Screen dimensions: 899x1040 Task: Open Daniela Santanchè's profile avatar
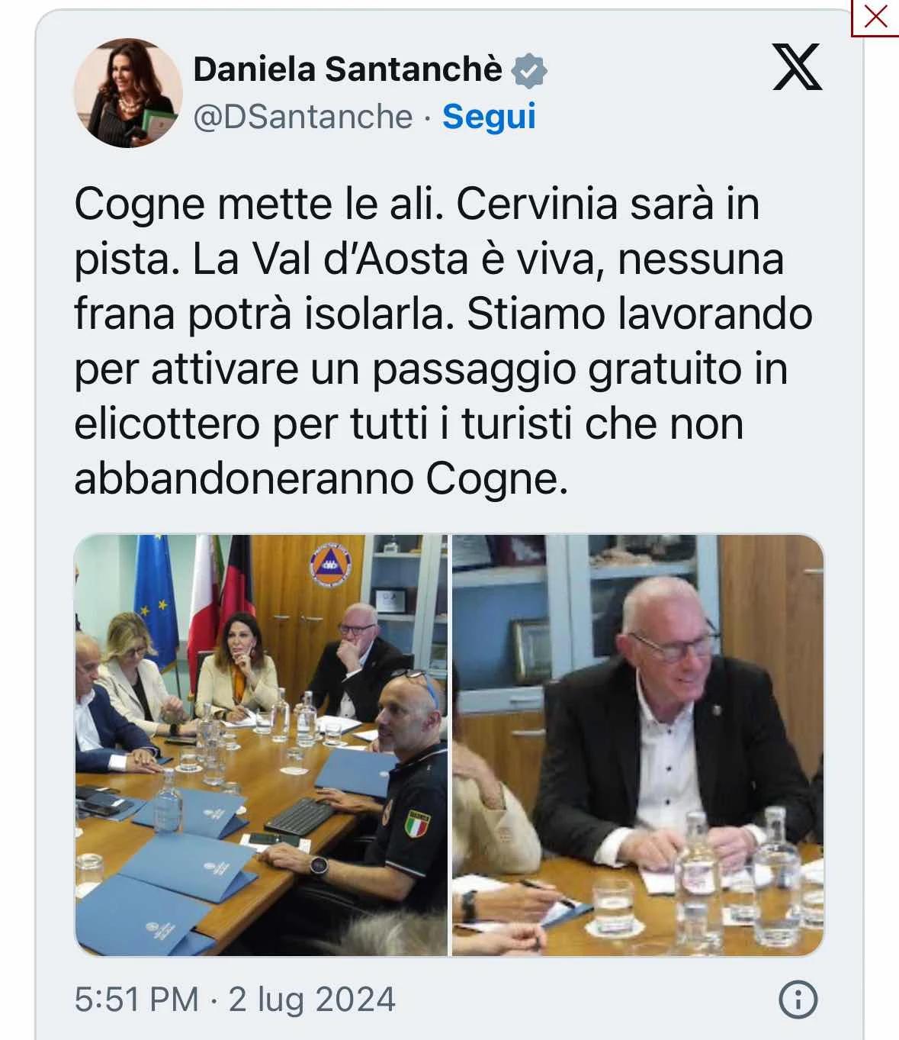(x=128, y=92)
